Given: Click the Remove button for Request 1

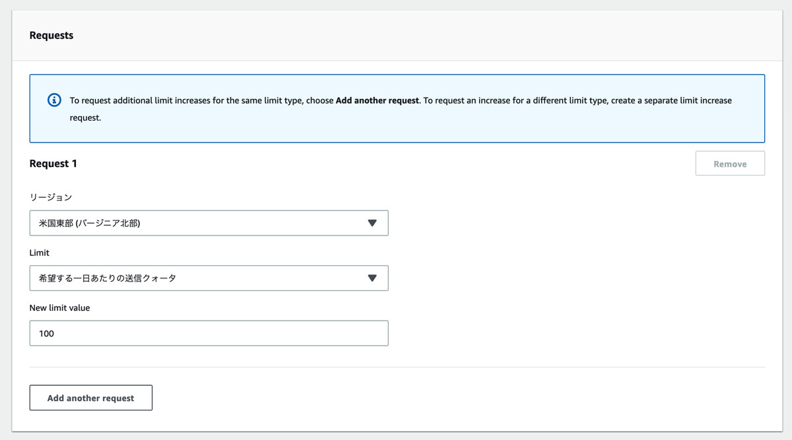Looking at the screenshot, I should [730, 163].
